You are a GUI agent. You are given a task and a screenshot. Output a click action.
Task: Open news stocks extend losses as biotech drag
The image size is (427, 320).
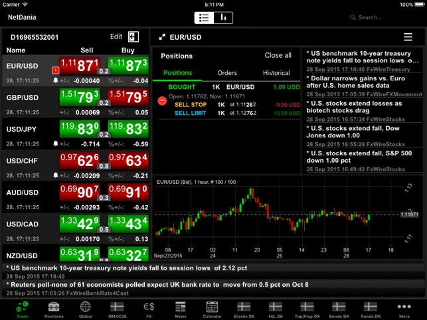(363, 111)
